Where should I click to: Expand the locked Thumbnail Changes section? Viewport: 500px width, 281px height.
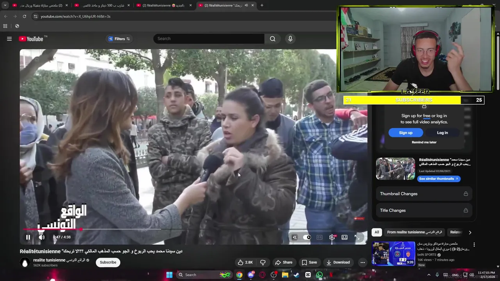(x=424, y=194)
